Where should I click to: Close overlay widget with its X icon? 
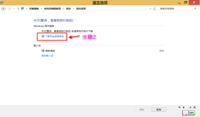pyautogui.click(x=194, y=107)
